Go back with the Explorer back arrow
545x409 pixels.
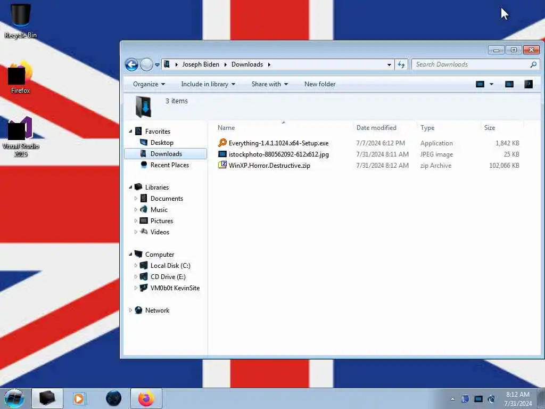tap(132, 64)
